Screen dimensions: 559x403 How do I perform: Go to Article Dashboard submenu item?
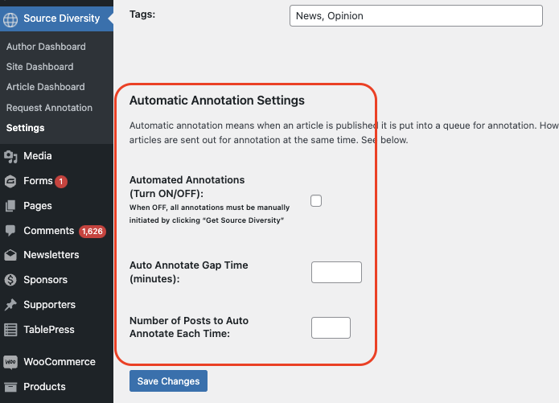[45, 87]
